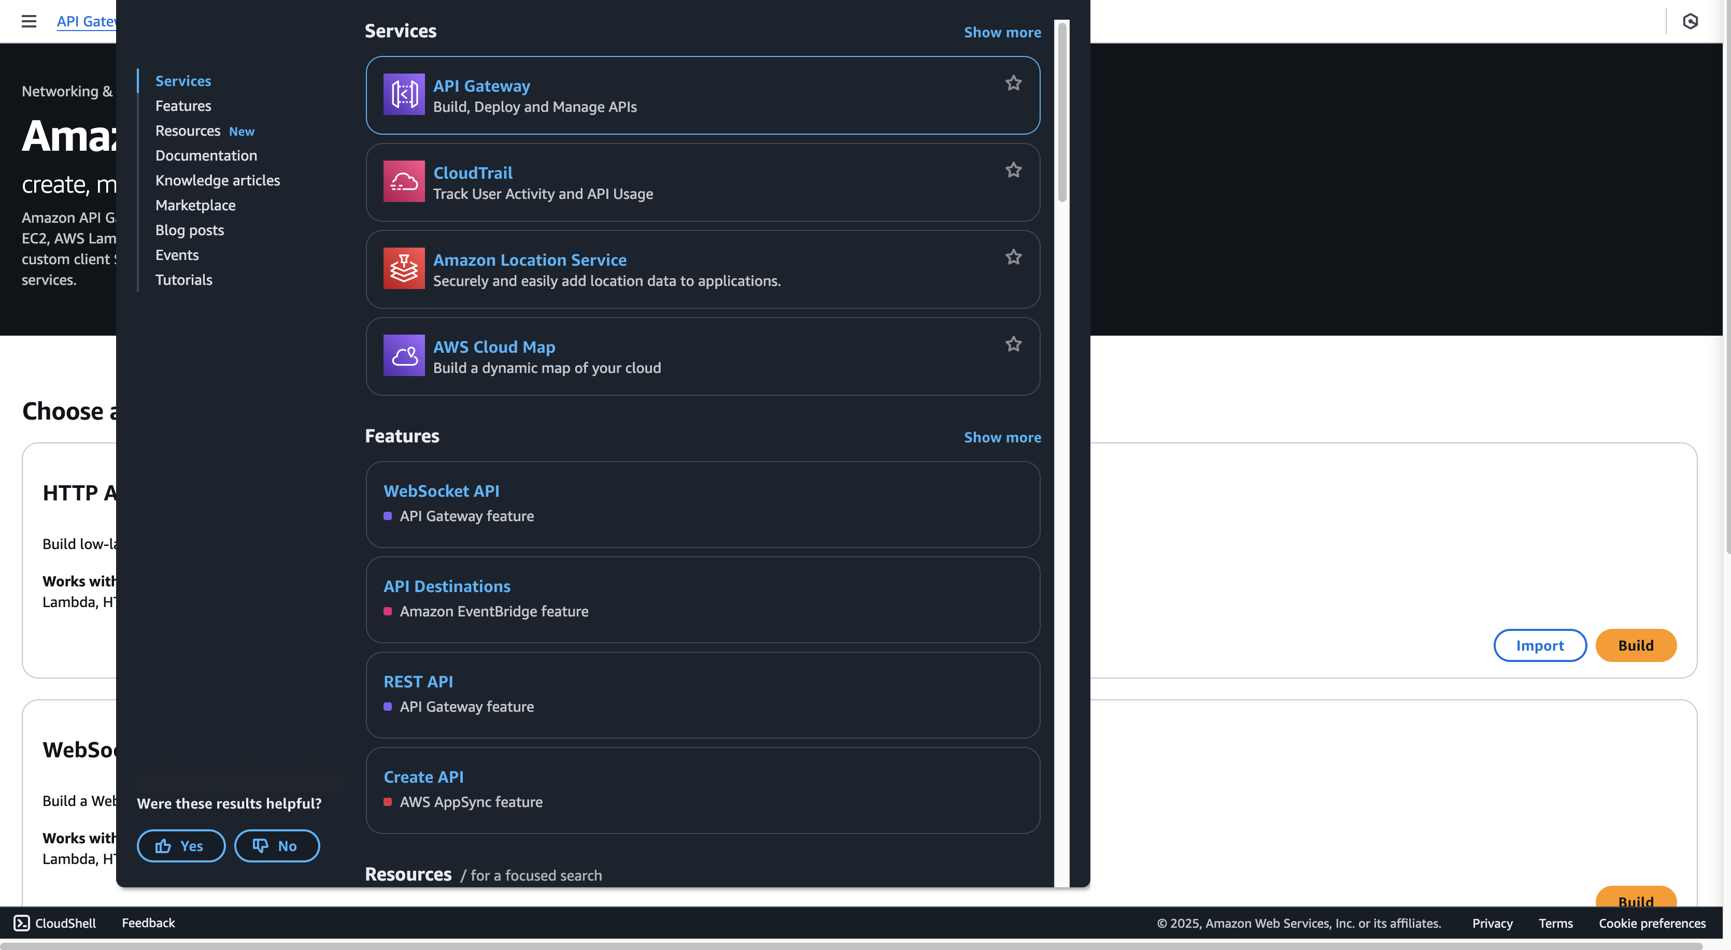Image resolution: width=1731 pixels, height=950 pixels.
Task: Open the API Destinations feature
Action: [447, 586]
